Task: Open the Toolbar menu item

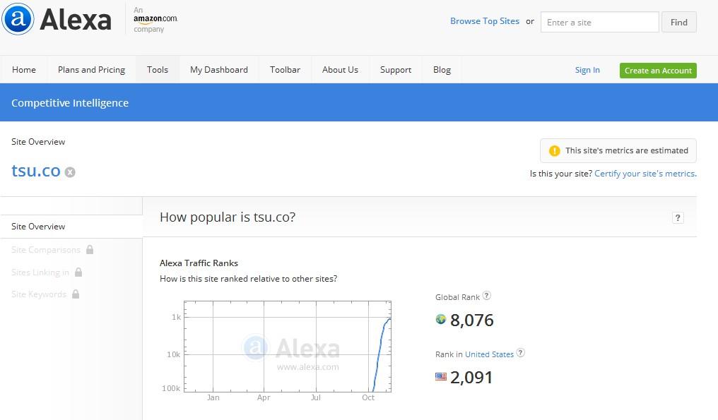Action: click(x=285, y=70)
